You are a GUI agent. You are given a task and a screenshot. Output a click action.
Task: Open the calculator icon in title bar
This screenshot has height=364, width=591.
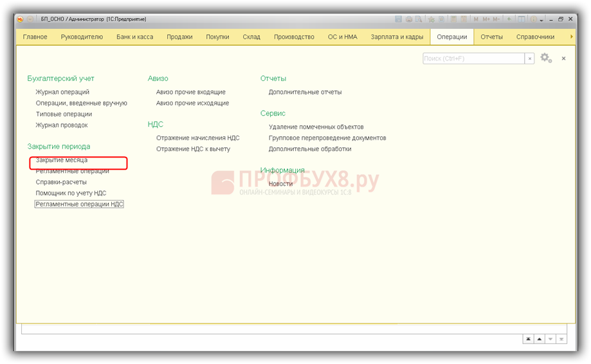tap(454, 19)
